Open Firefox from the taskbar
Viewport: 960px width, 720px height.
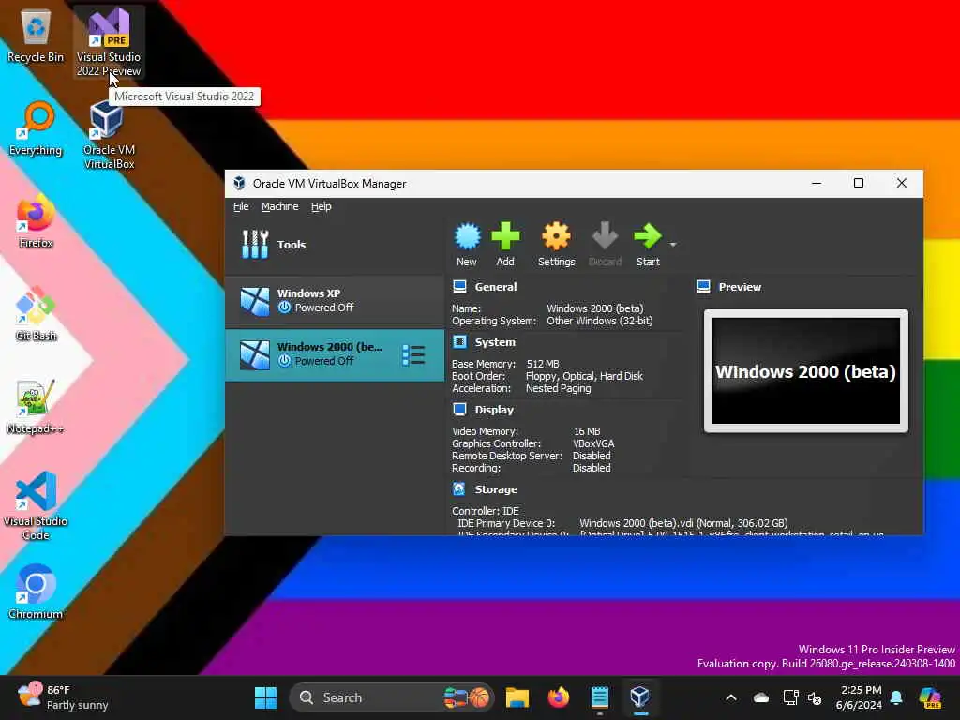(559, 697)
